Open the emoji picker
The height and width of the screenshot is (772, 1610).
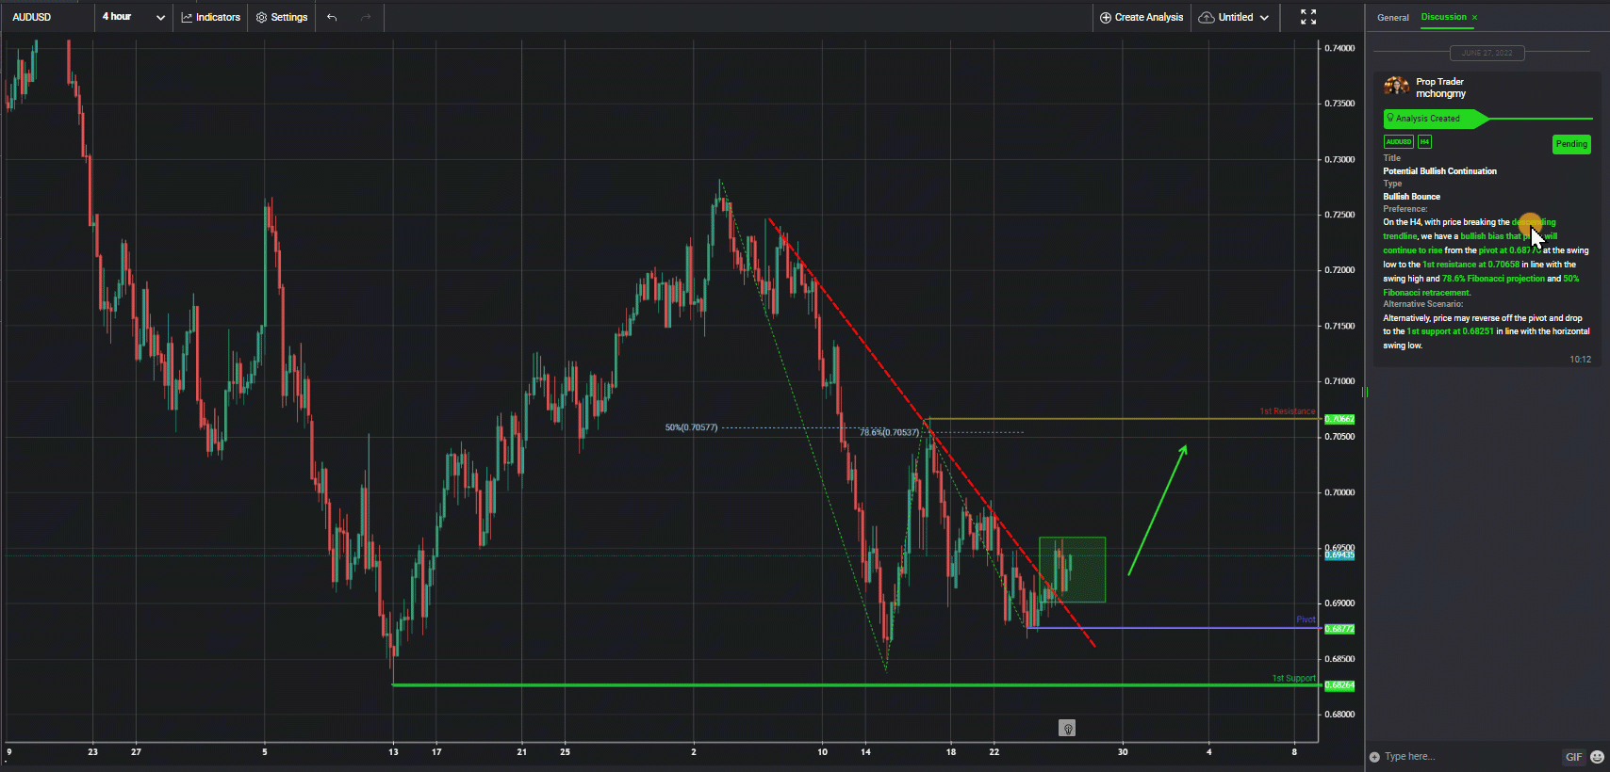click(1597, 757)
